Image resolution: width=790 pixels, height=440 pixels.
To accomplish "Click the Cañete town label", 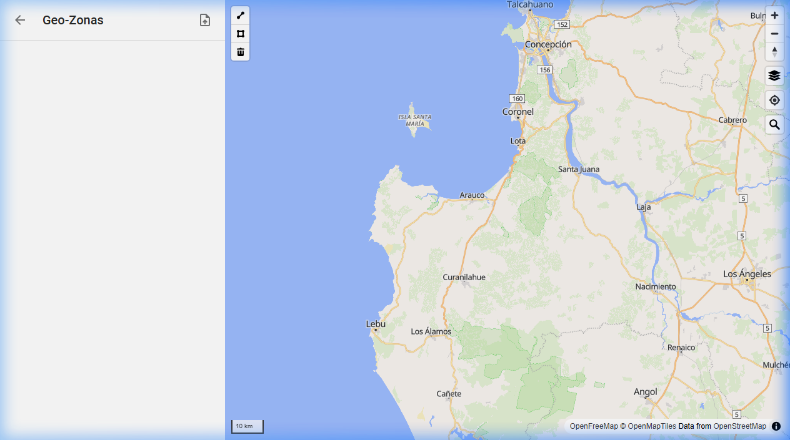I will [449, 394].
